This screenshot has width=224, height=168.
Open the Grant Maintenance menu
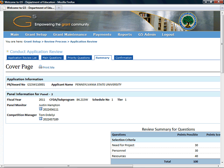[70, 35]
